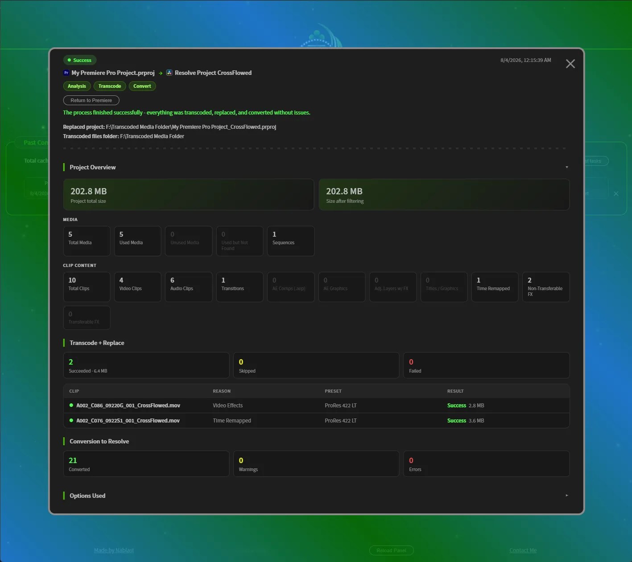632x562 pixels.
Task: Dismiss the past task using the small X behind the dialog
Action: coord(616,193)
